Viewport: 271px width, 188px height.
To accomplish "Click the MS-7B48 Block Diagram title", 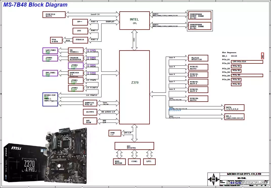I will (x=35, y=5).
